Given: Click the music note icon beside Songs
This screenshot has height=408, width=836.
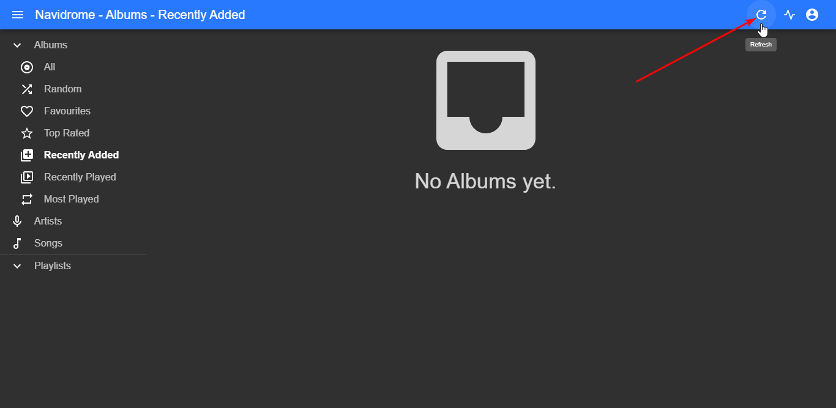Looking at the screenshot, I should [x=17, y=243].
